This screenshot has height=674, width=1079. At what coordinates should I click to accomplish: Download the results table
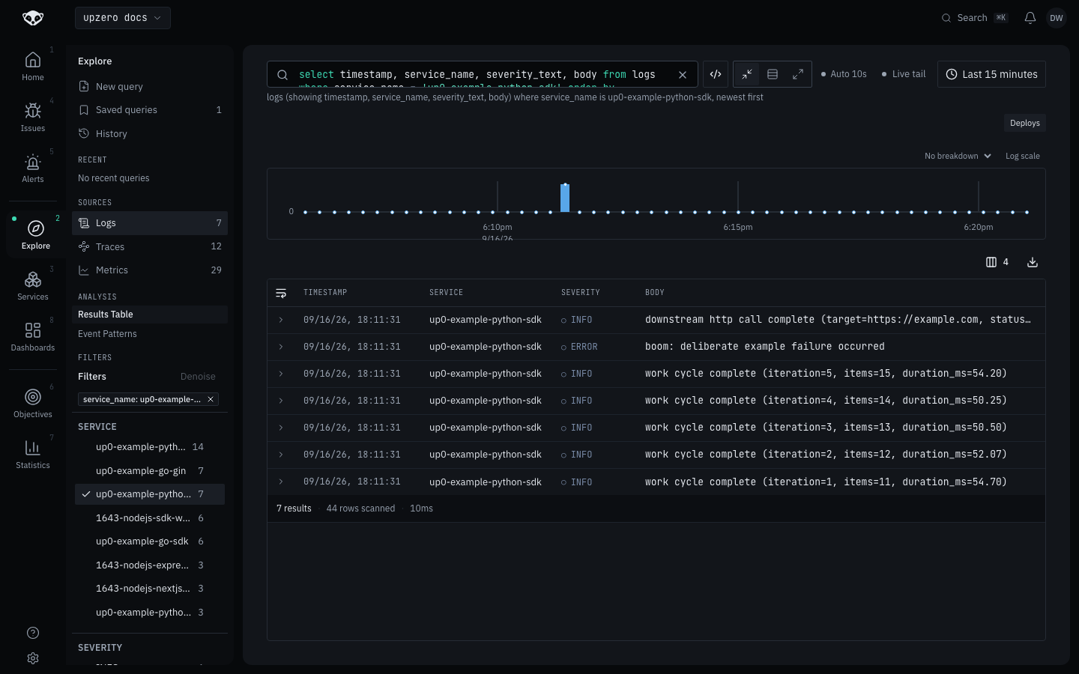coord(1033,262)
